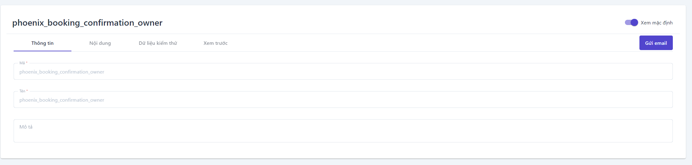Click the underline beneath the Thông tin tab

(x=42, y=51)
